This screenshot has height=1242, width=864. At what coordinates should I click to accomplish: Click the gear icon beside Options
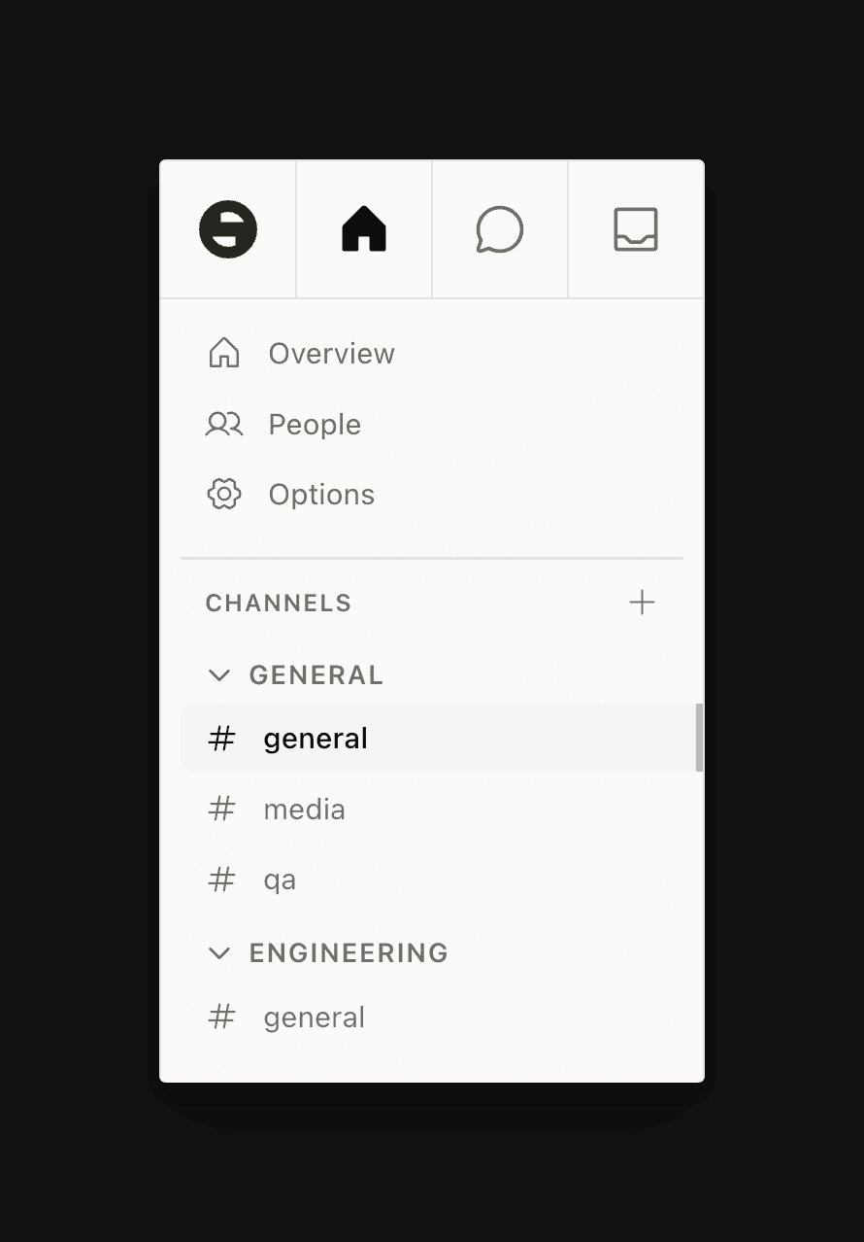[x=223, y=494]
